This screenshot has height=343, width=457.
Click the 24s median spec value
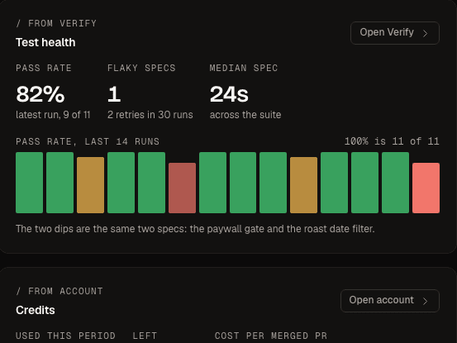tap(229, 94)
